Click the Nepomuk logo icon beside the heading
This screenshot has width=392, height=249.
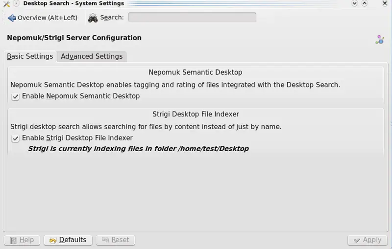point(380,40)
